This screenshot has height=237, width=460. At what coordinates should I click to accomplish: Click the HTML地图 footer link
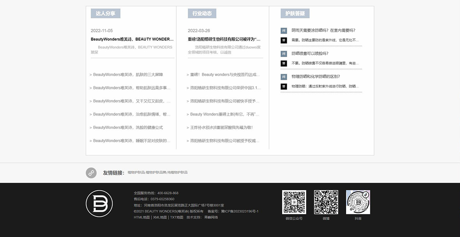coord(141,217)
